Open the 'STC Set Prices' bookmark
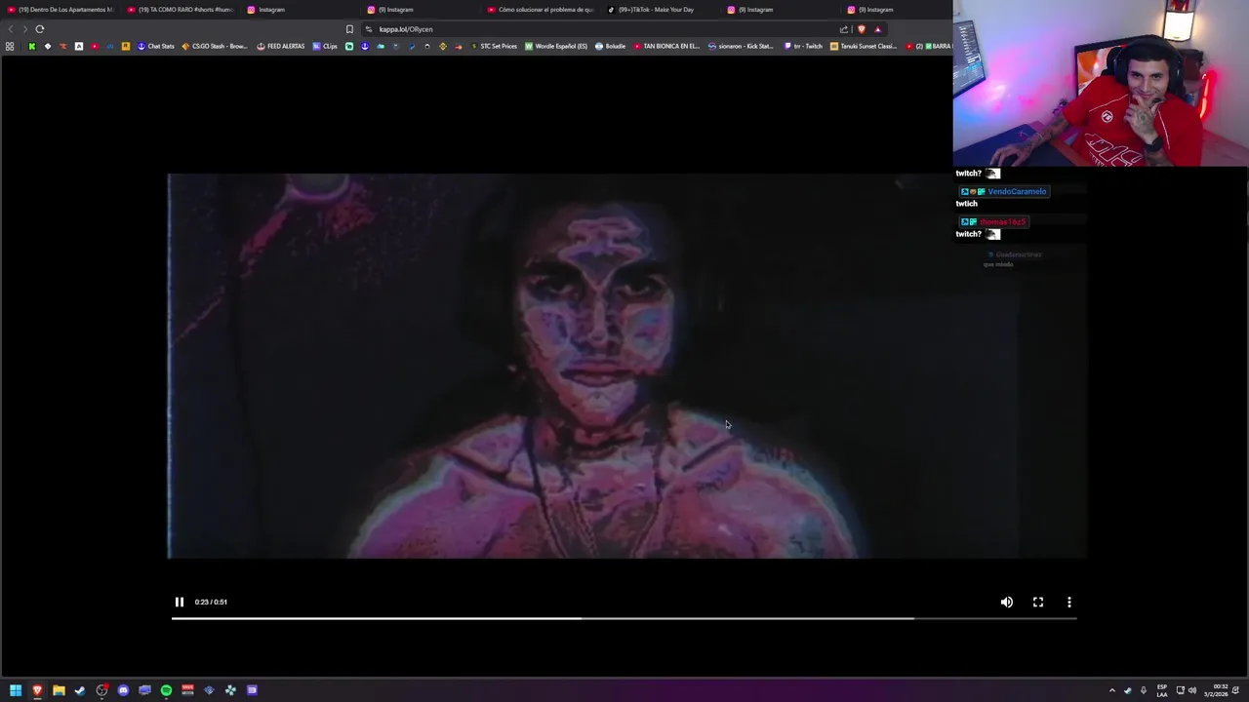Viewport: 1249px width, 702px height. [494, 46]
